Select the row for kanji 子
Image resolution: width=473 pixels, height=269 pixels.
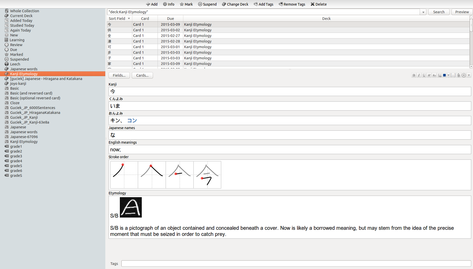click(288, 58)
